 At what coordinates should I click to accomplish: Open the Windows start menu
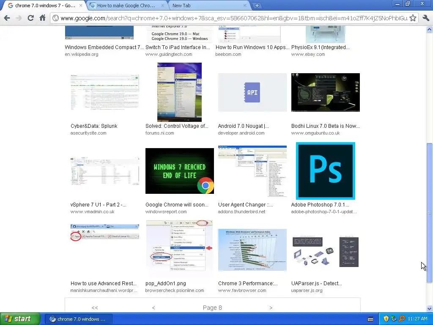(x=20, y=319)
